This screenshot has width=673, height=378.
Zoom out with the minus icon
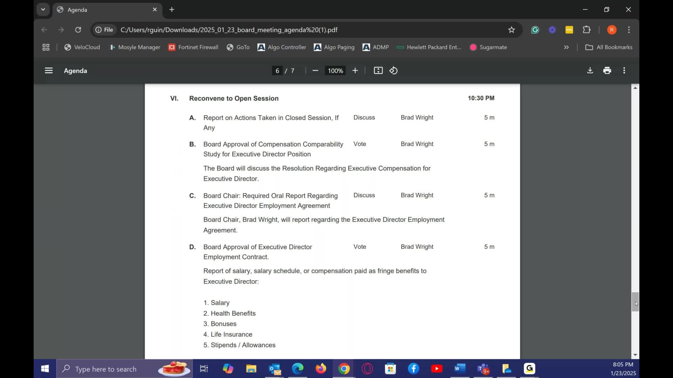pos(315,71)
